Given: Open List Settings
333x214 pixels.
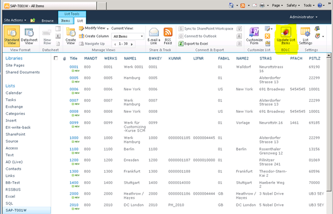Looking at the screenshot, I should [x=306, y=36].
